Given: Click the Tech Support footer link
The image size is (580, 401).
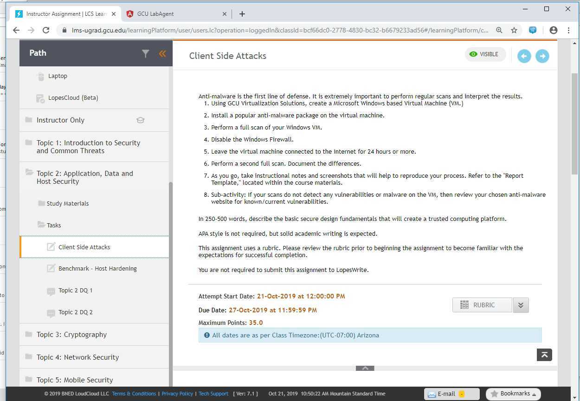Looking at the screenshot, I should click(x=213, y=393).
